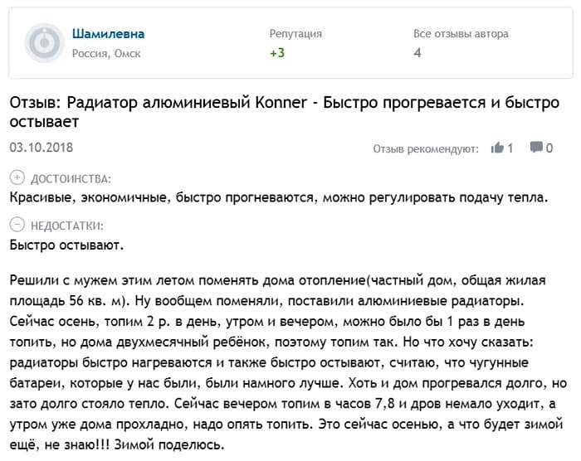Click the location text Россия, Омск
The width and height of the screenshot is (581, 461).
[x=107, y=53]
